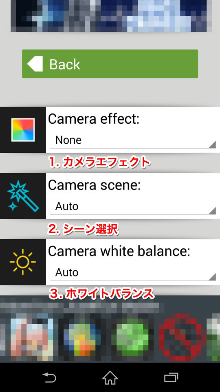This screenshot has height=392, width=220.
Task: Tap the red prohibited-sign icon in bottom strip
Action: (180, 337)
